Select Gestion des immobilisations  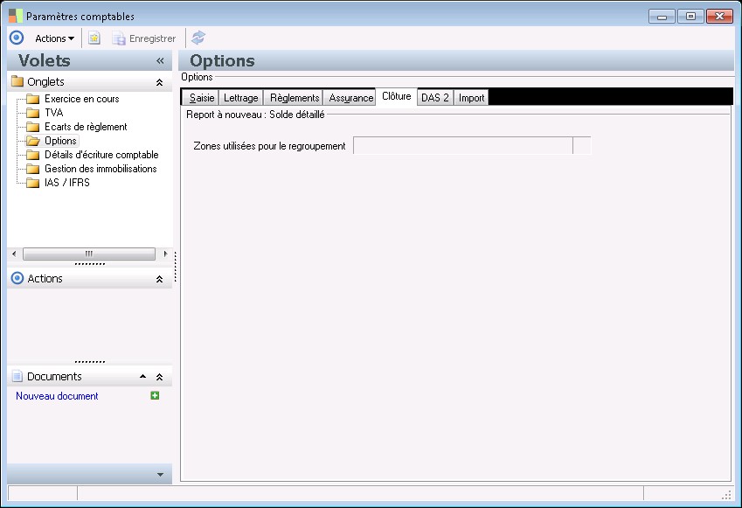pos(101,169)
